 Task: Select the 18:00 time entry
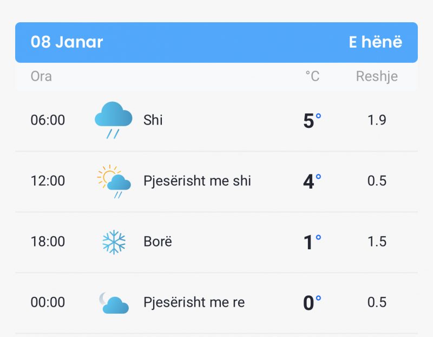click(x=48, y=242)
